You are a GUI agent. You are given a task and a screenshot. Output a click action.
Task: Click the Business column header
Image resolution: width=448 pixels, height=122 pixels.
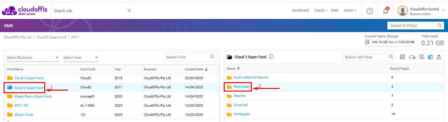pyautogui.click(x=150, y=69)
